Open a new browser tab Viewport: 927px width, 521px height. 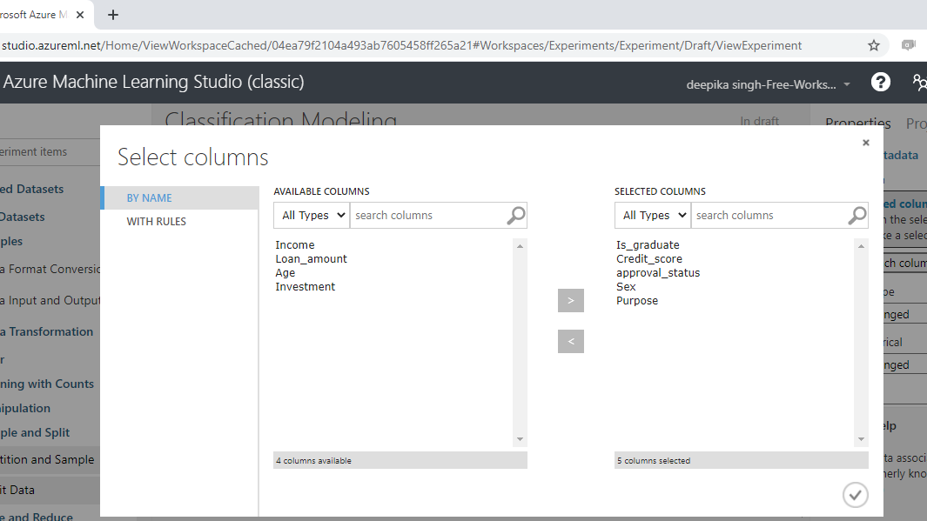tap(113, 15)
